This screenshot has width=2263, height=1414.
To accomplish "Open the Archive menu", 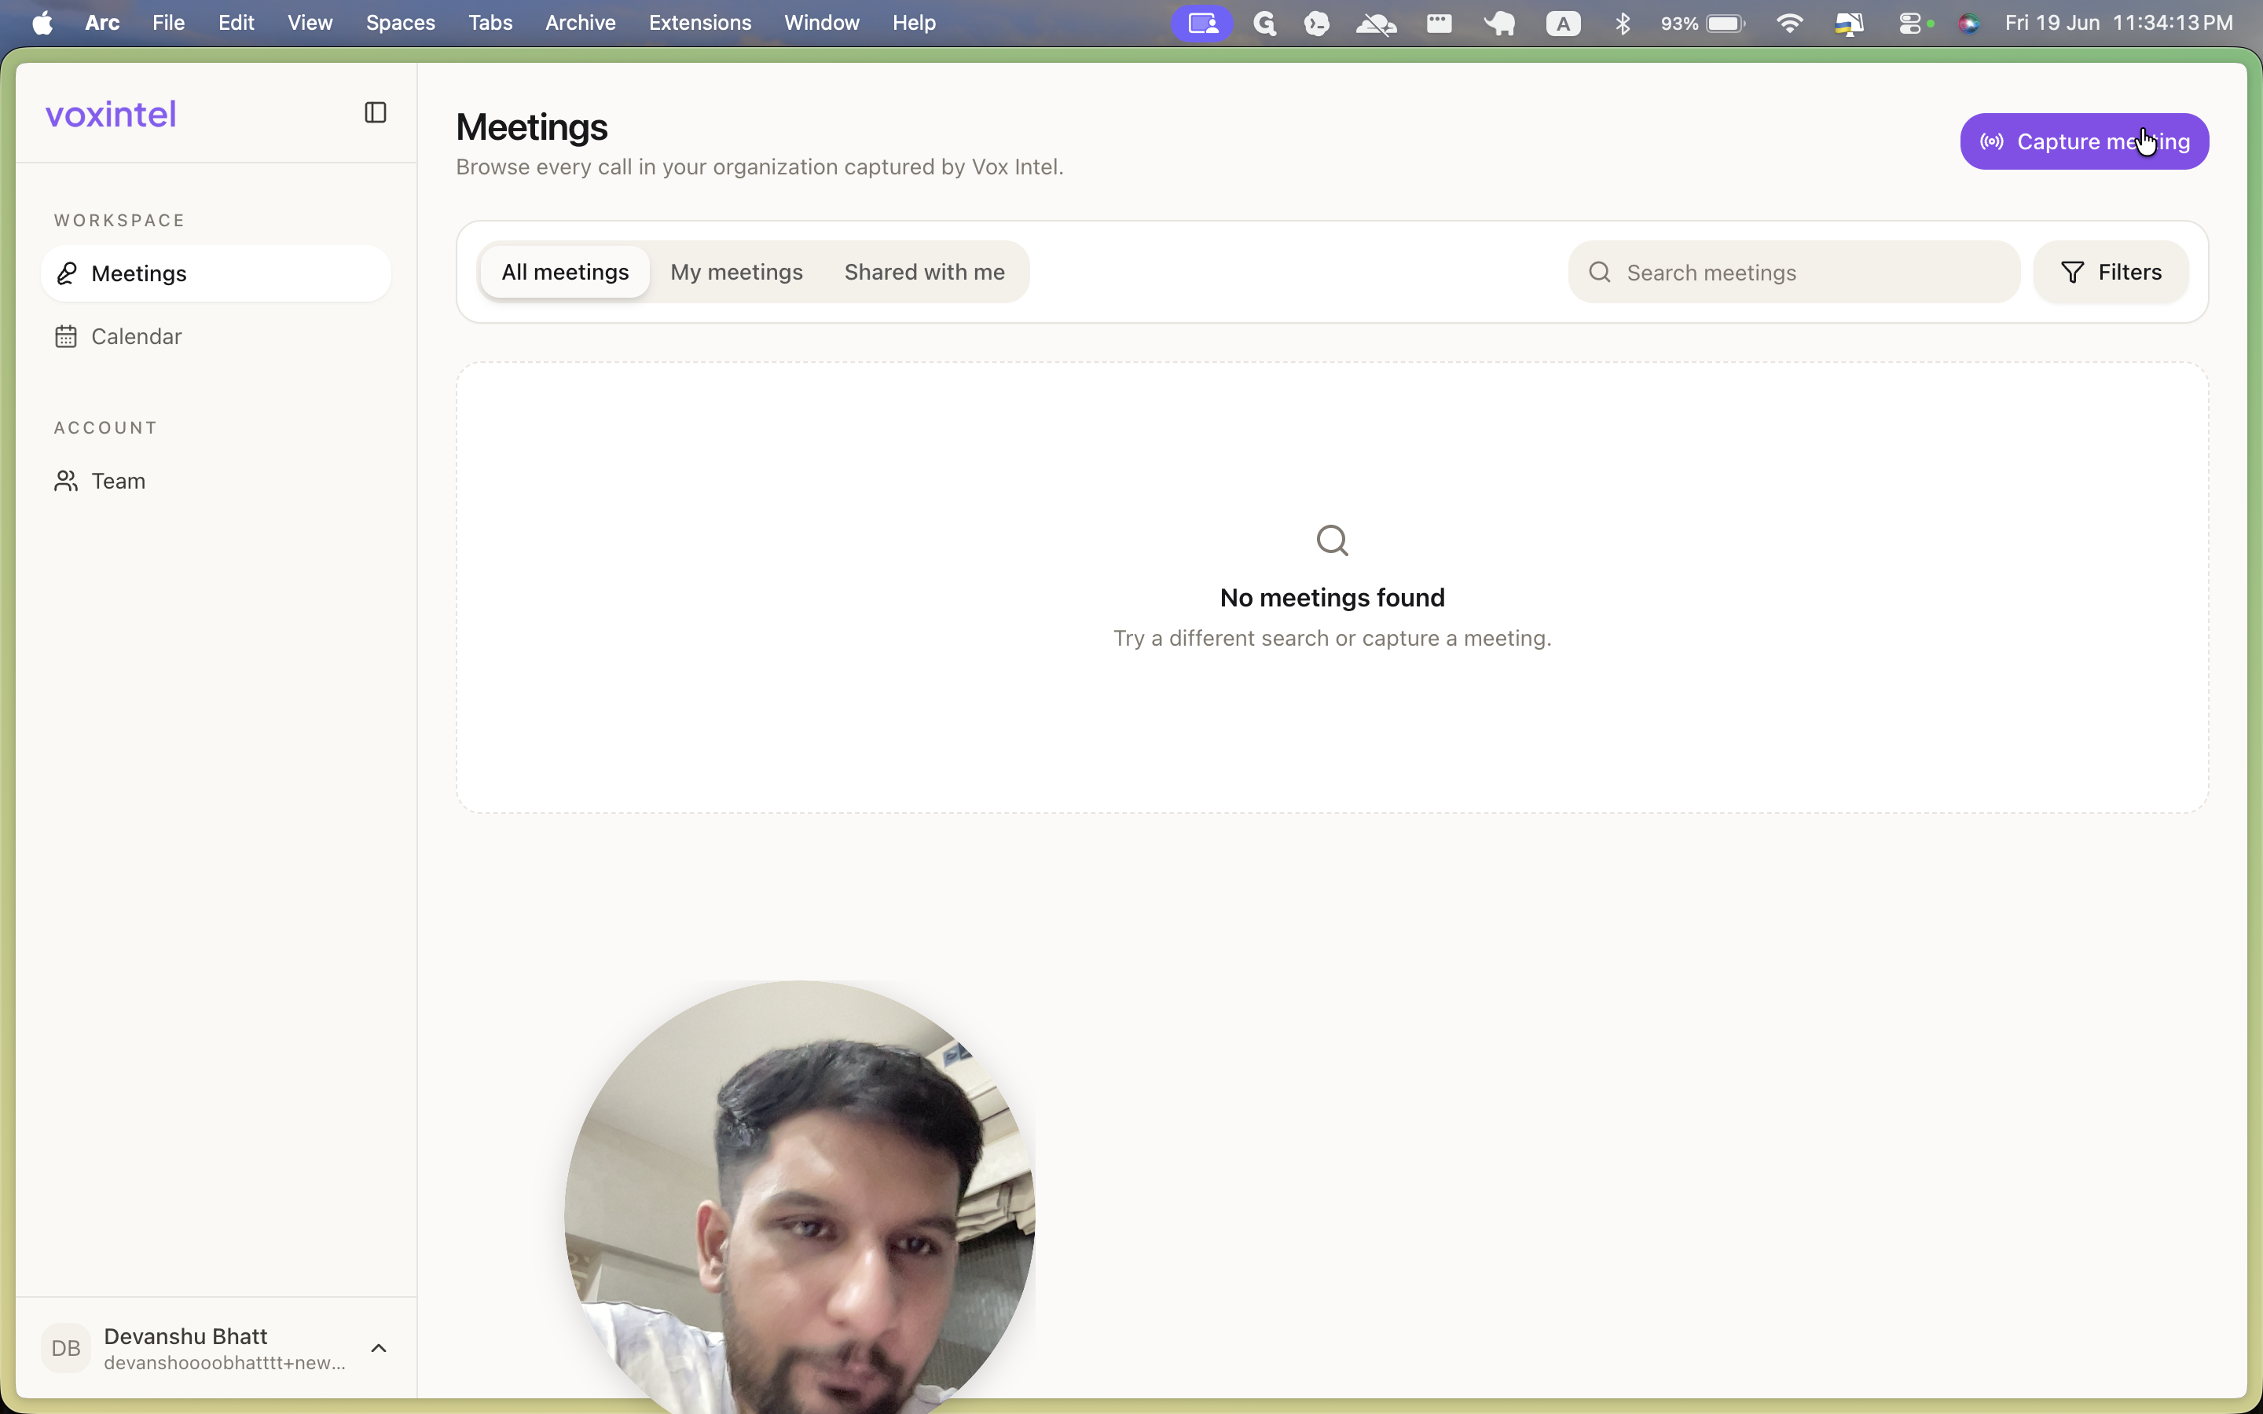I will (580, 23).
